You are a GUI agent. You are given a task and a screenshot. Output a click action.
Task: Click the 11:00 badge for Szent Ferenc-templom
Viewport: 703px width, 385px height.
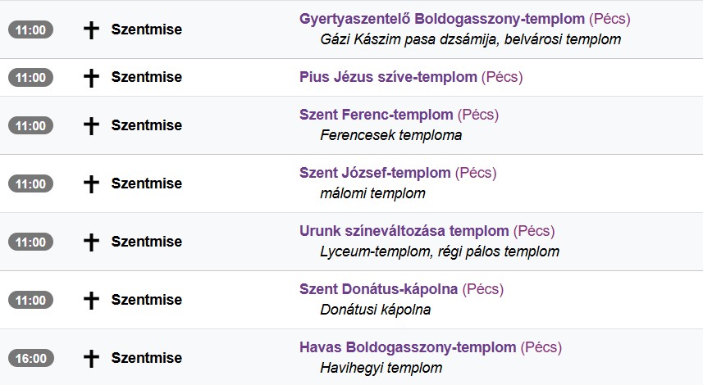click(30, 125)
